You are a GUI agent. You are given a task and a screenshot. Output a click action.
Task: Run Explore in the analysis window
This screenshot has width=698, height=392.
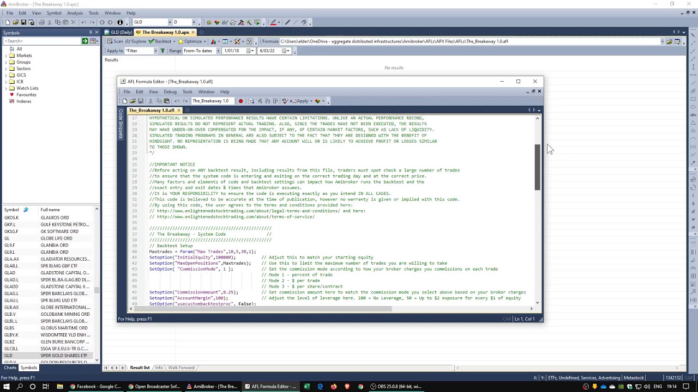click(136, 41)
